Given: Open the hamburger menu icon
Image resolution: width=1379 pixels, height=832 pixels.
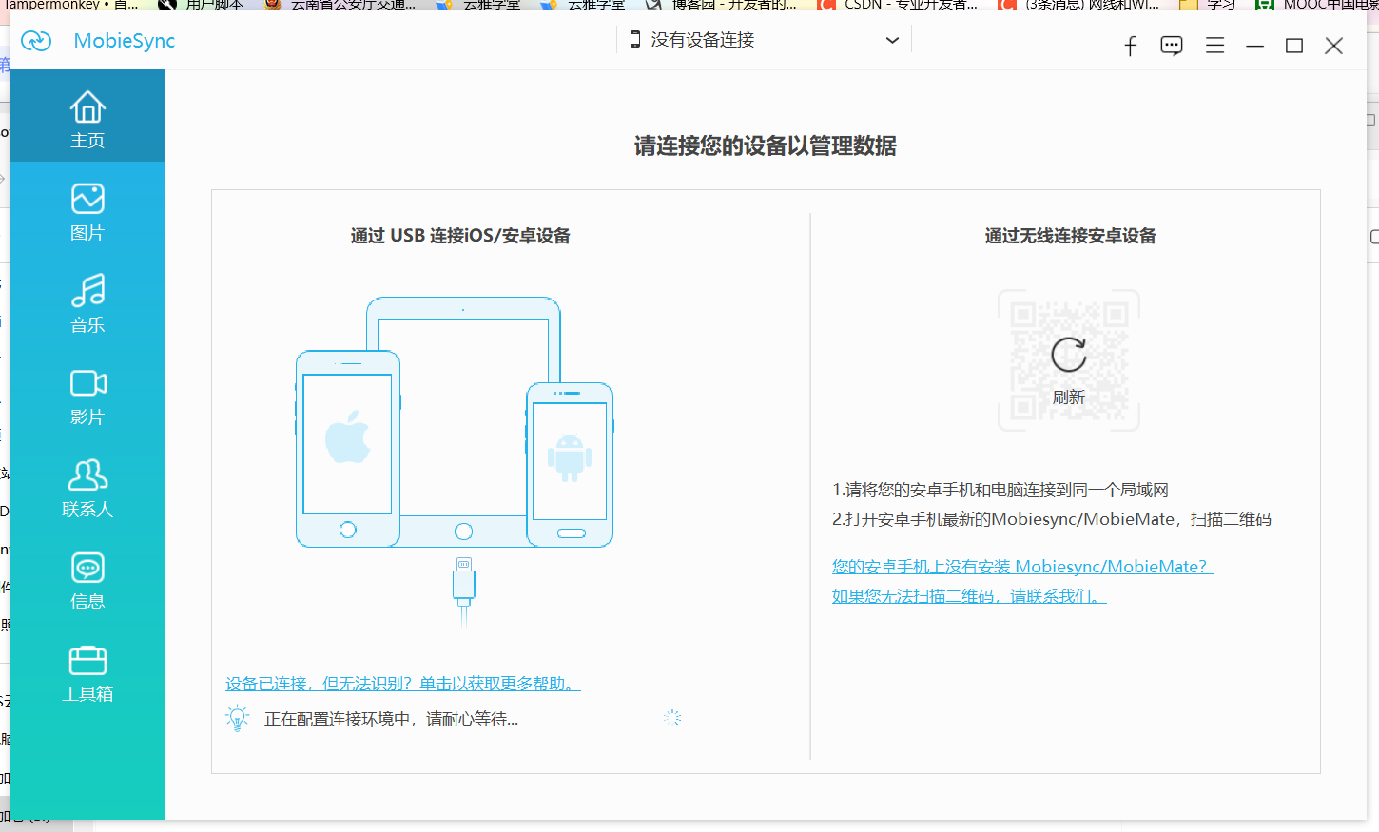Looking at the screenshot, I should click(x=1214, y=45).
